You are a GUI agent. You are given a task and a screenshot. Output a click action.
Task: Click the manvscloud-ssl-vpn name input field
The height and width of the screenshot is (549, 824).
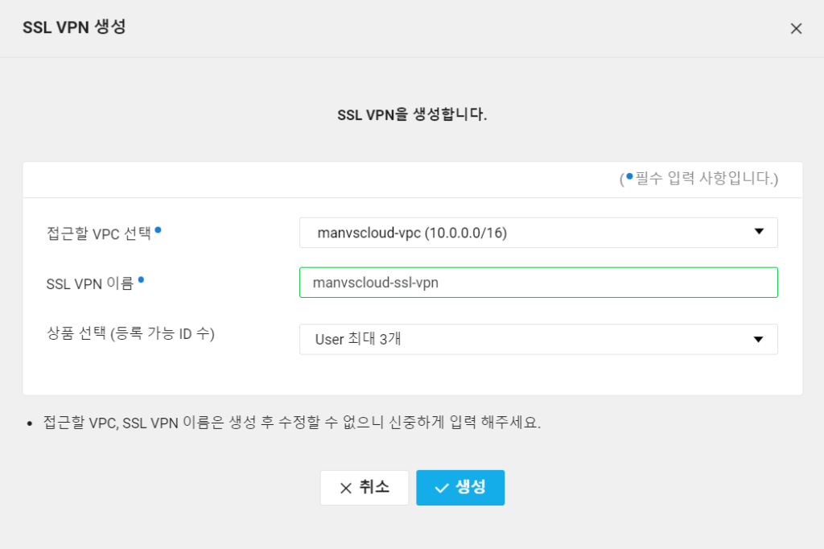[x=538, y=282]
